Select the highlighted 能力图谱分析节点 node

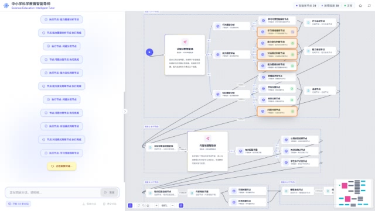pos(277,66)
